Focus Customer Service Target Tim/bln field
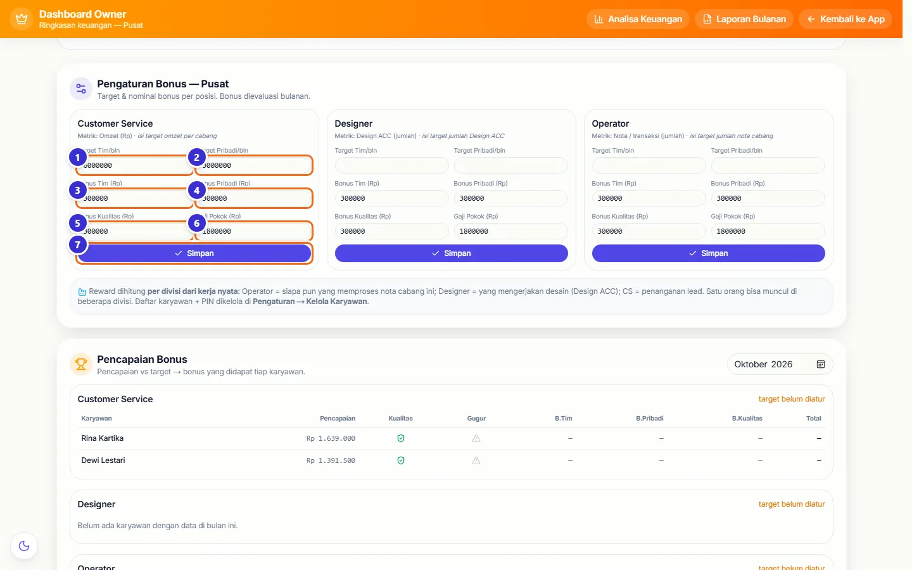The height and width of the screenshot is (570, 912). [134, 165]
